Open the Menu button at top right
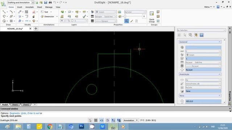Viewport: 232px width, 130px height. [x=208, y=7]
